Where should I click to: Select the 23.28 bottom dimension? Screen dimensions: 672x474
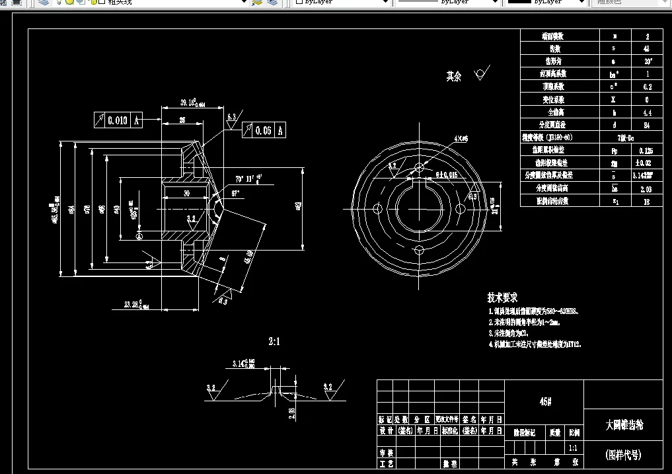click(x=136, y=305)
